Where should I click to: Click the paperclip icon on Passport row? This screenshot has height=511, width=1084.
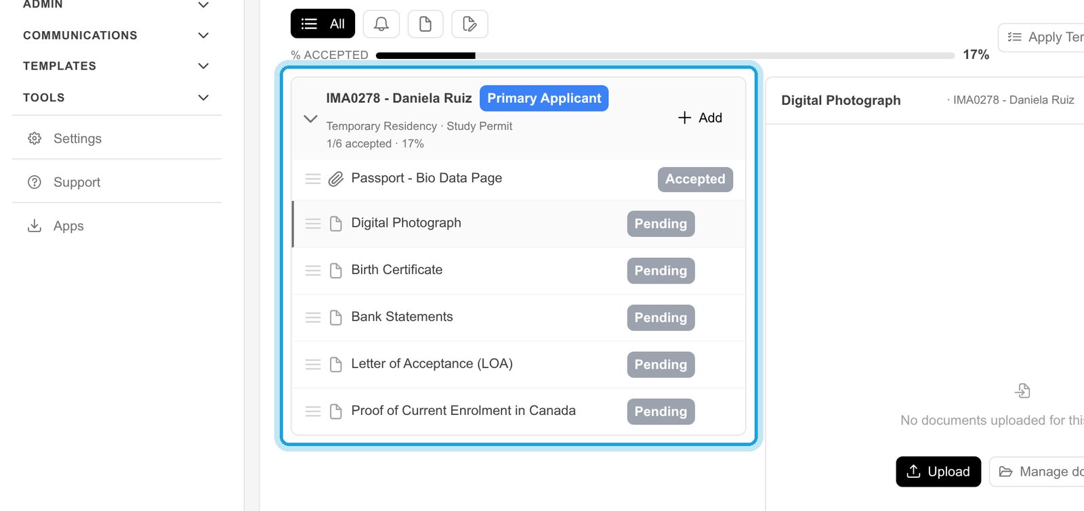(335, 179)
